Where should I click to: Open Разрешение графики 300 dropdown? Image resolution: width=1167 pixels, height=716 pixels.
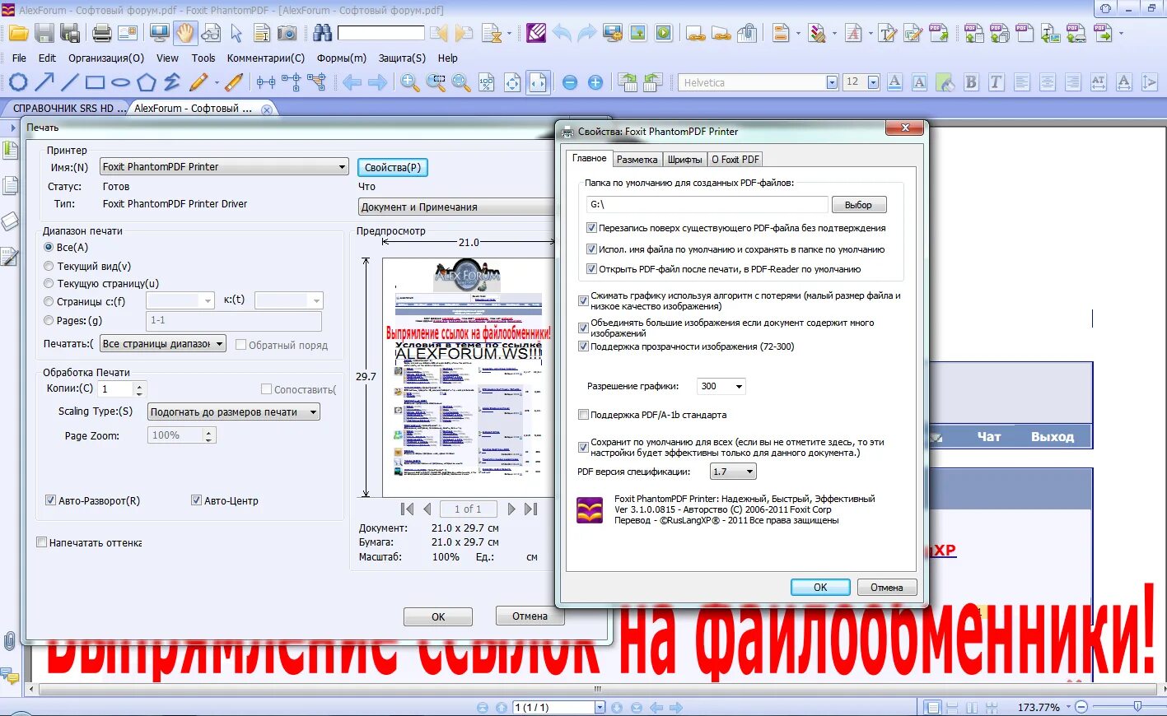click(721, 386)
